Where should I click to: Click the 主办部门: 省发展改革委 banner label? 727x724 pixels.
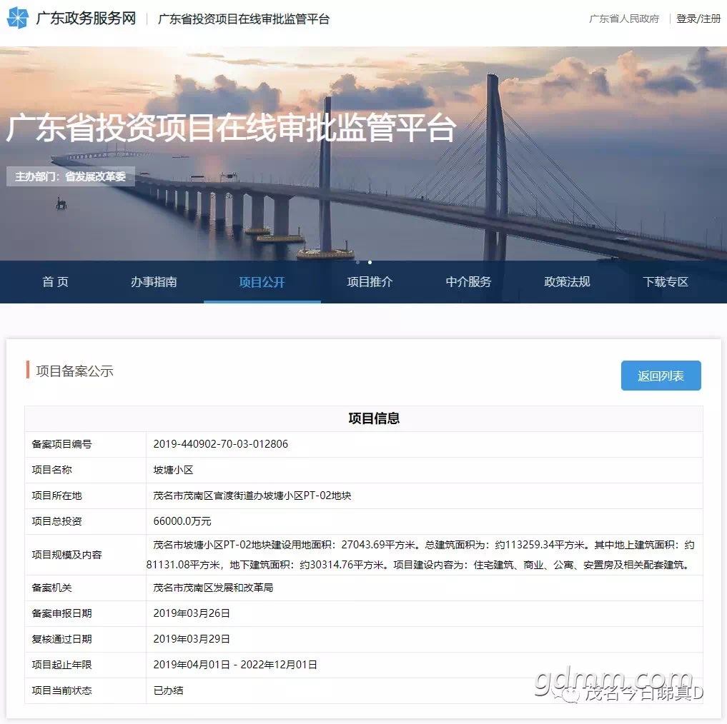(x=71, y=176)
